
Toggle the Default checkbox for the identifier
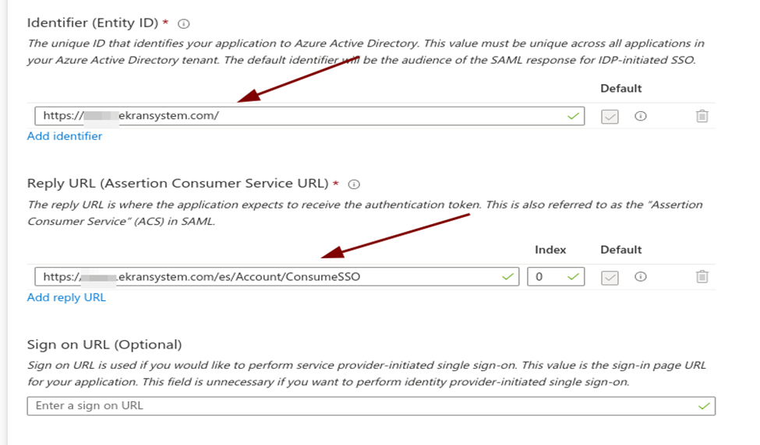coord(610,116)
